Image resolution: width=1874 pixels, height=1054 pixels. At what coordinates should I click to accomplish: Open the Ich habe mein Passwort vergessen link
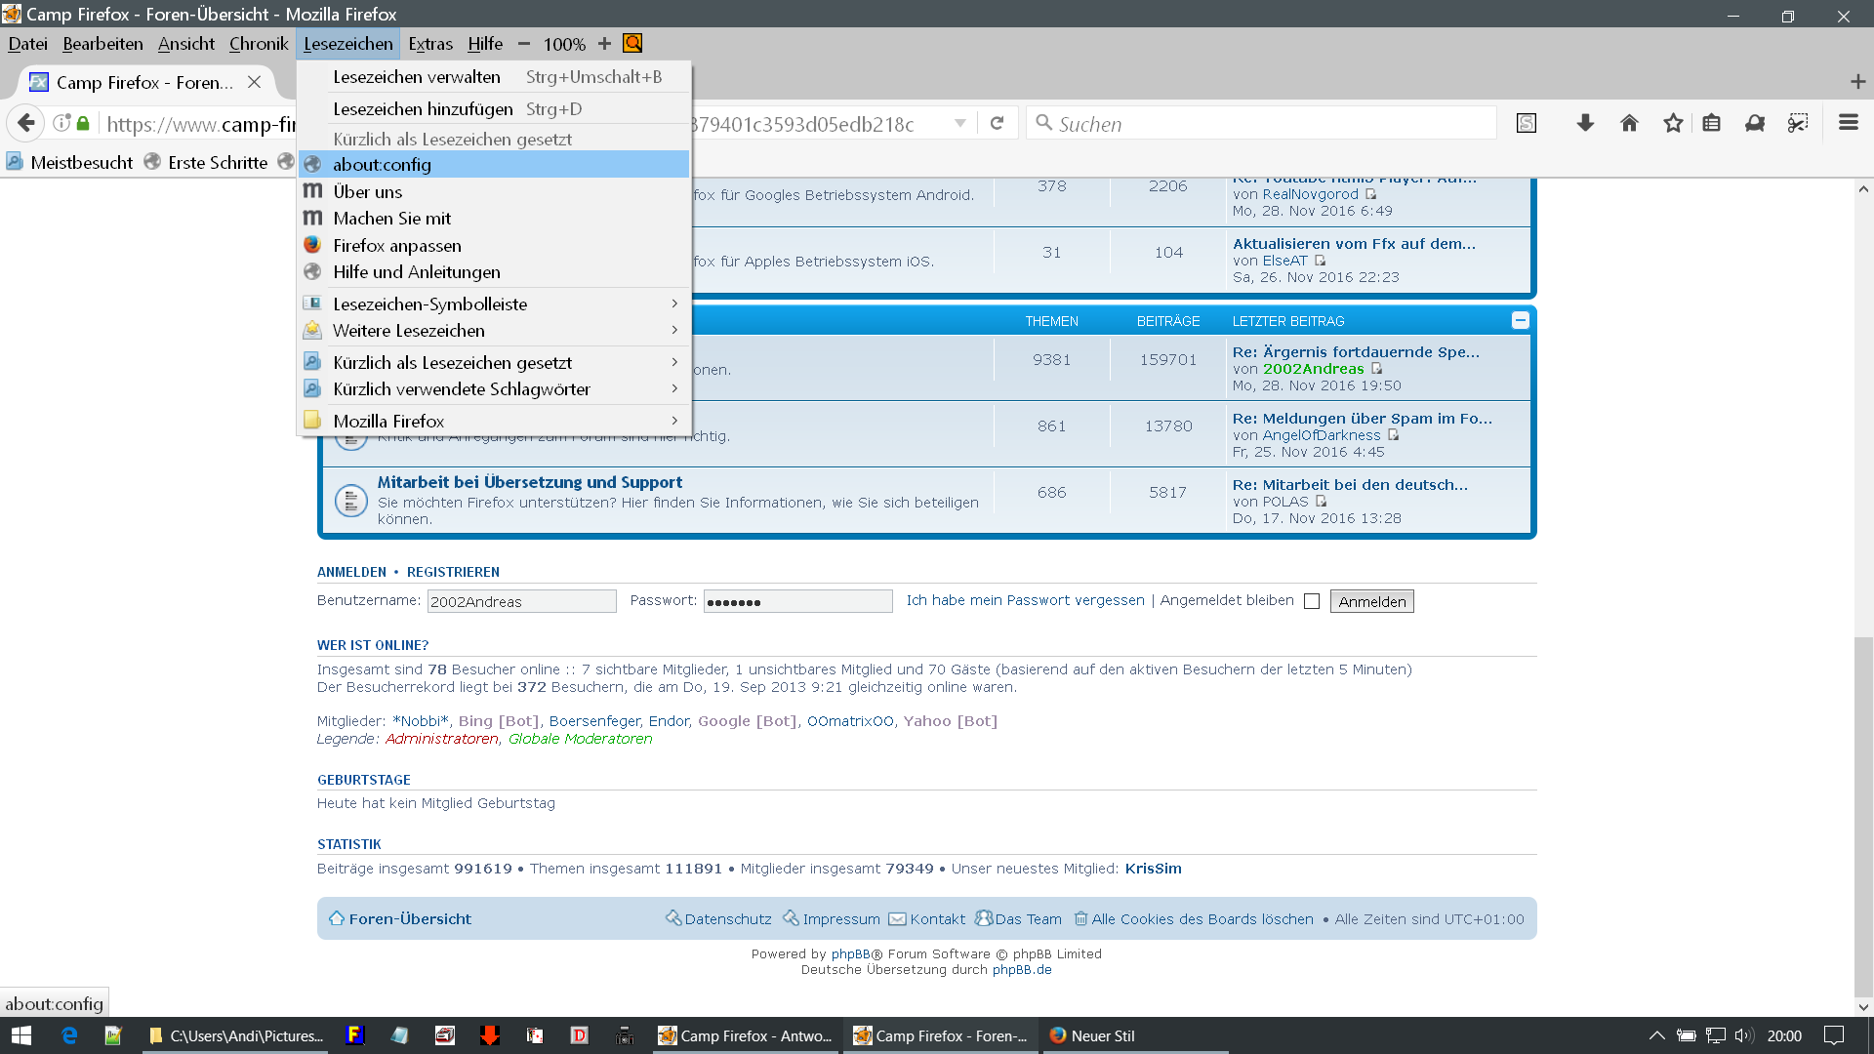coord(1025,600)
